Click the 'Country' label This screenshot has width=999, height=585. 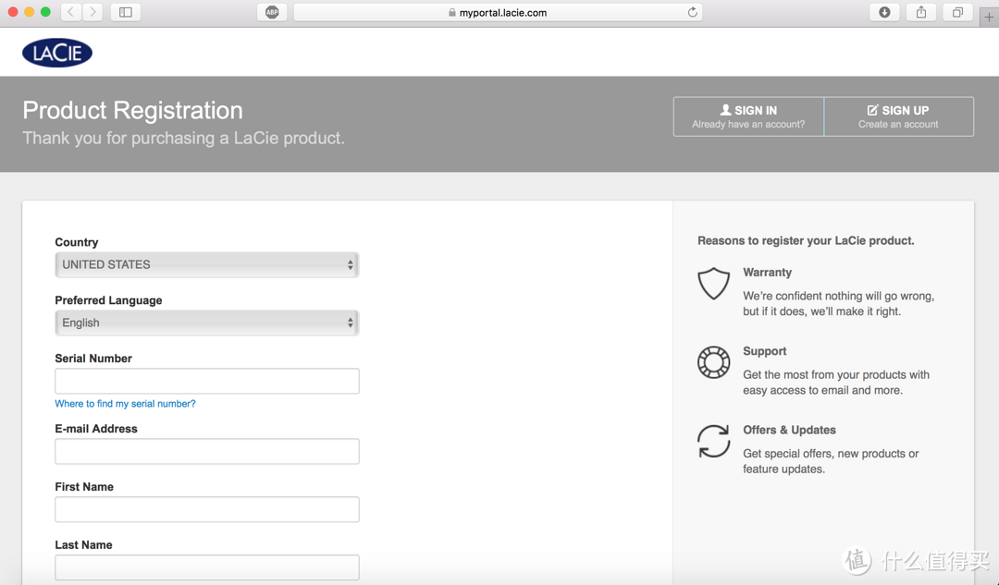[77, 242]
